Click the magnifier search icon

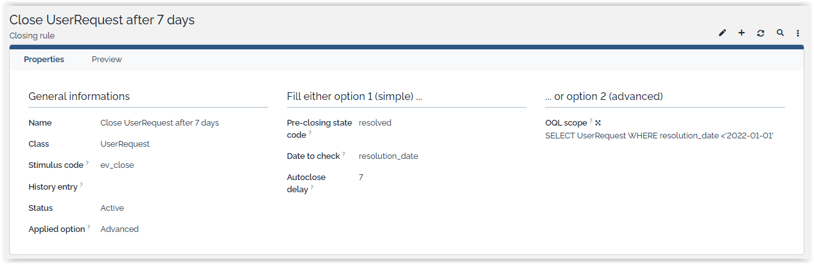pyautogui.click(x=780, y=33)
